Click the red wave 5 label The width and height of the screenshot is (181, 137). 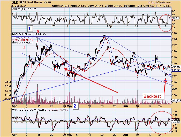pyautogui.click(x=38, y=31)
